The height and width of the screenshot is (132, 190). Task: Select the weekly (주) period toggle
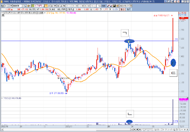[49, 6]
